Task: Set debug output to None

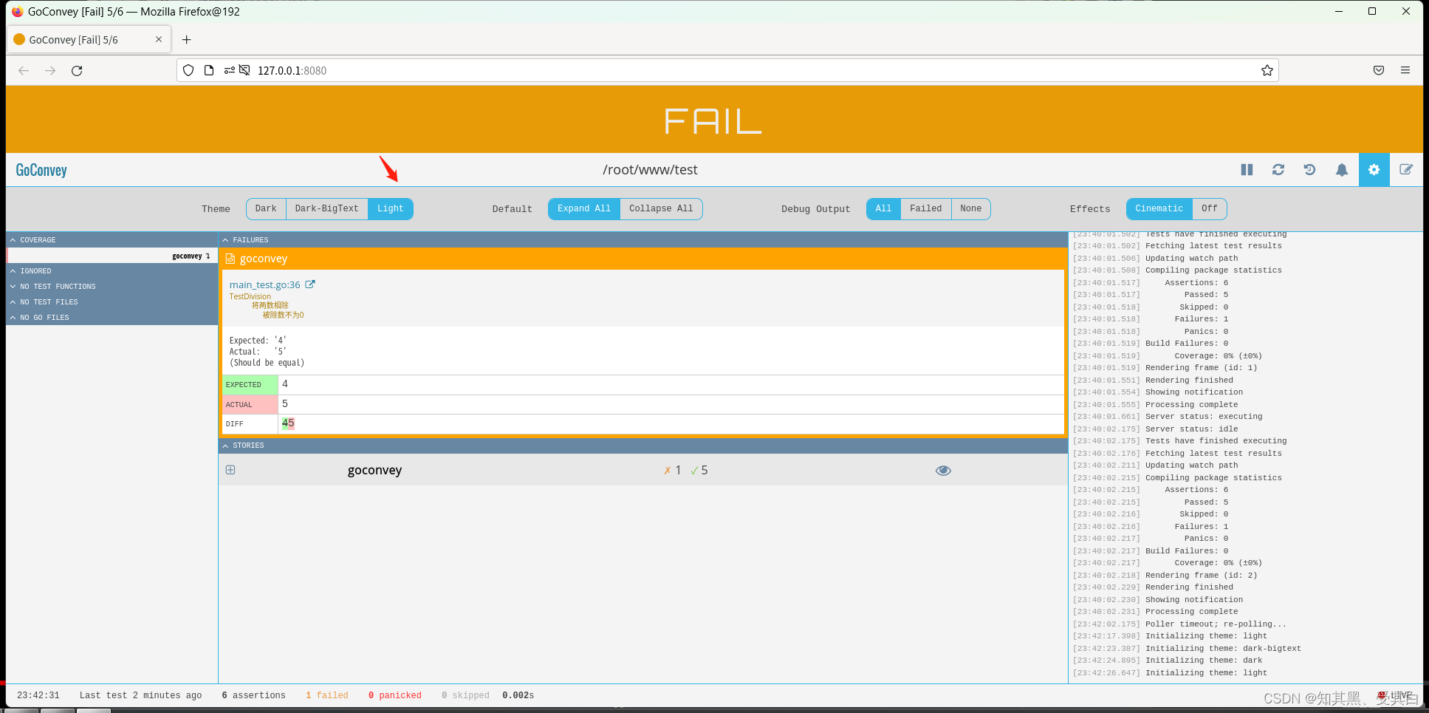Action: [971, 209]
